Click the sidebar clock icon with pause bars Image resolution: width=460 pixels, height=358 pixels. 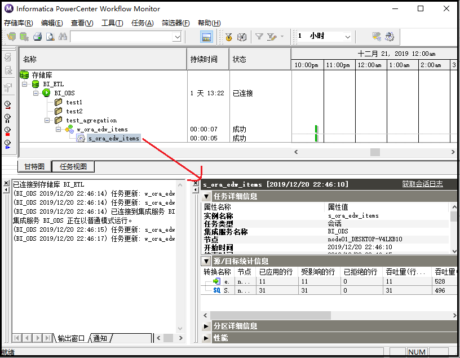pos(8,118)
